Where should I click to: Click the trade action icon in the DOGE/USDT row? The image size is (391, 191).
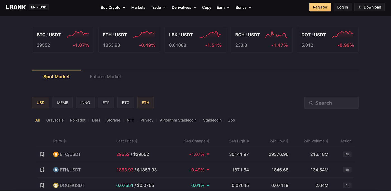(347, 185)
